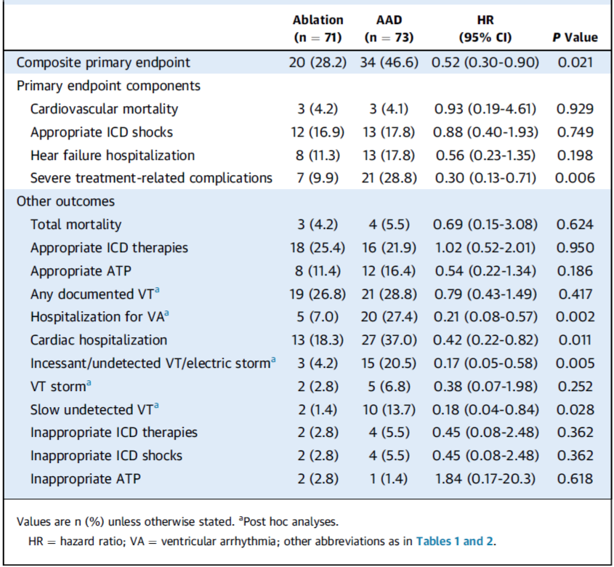Image resolution: width=614 pixels, height=567 pixels.
Task: Click the "Cardiac hospitalization" row label
Action: click(x=99, y=340)
